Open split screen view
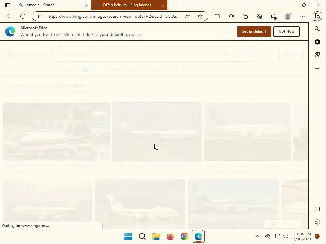Viewport: 326px width, 244px height. (217, 16)
